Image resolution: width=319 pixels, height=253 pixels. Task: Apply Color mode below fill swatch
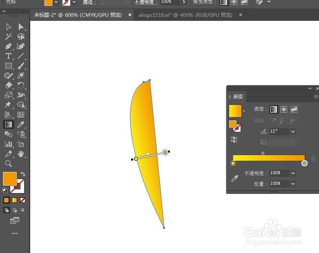[6, 200]
